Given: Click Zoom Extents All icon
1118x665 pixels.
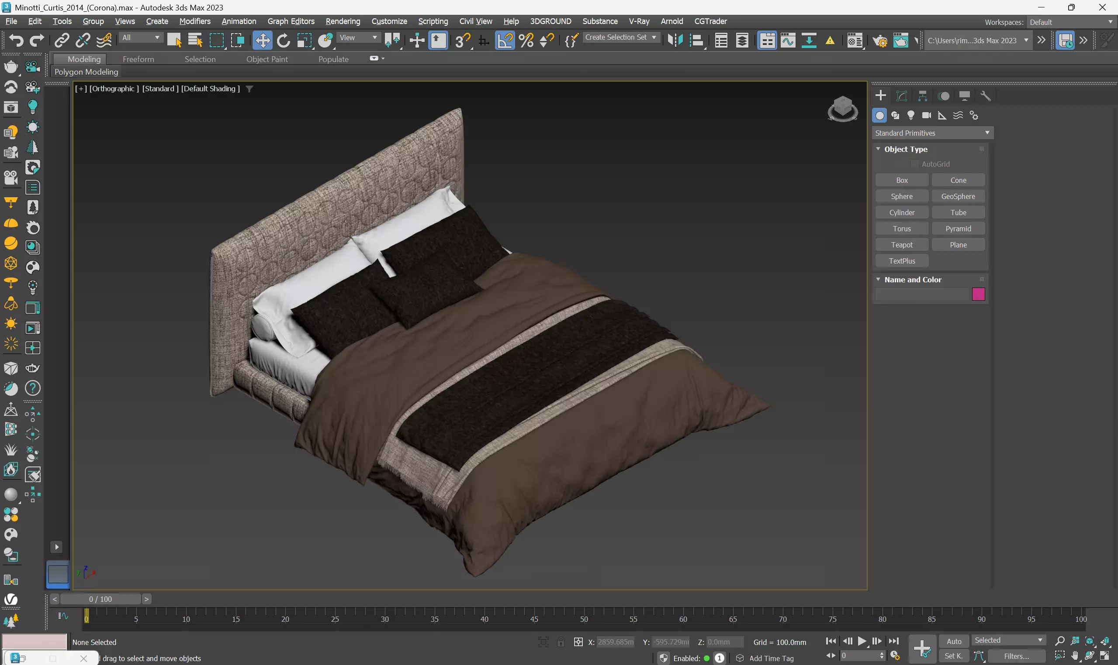Looking at the screenshot, I should click(x=1105, y=641).
